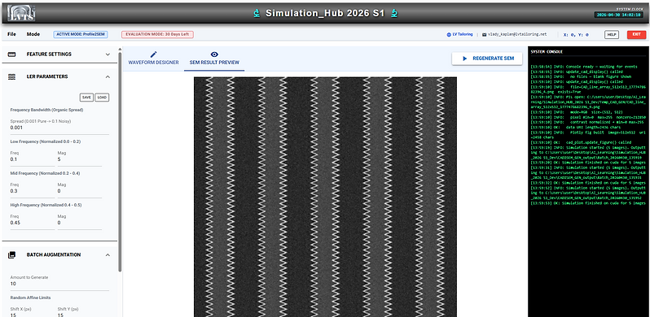The image size is (650, 317).
Task: Click the mail icon beside the email address
Action: (484, 35)
